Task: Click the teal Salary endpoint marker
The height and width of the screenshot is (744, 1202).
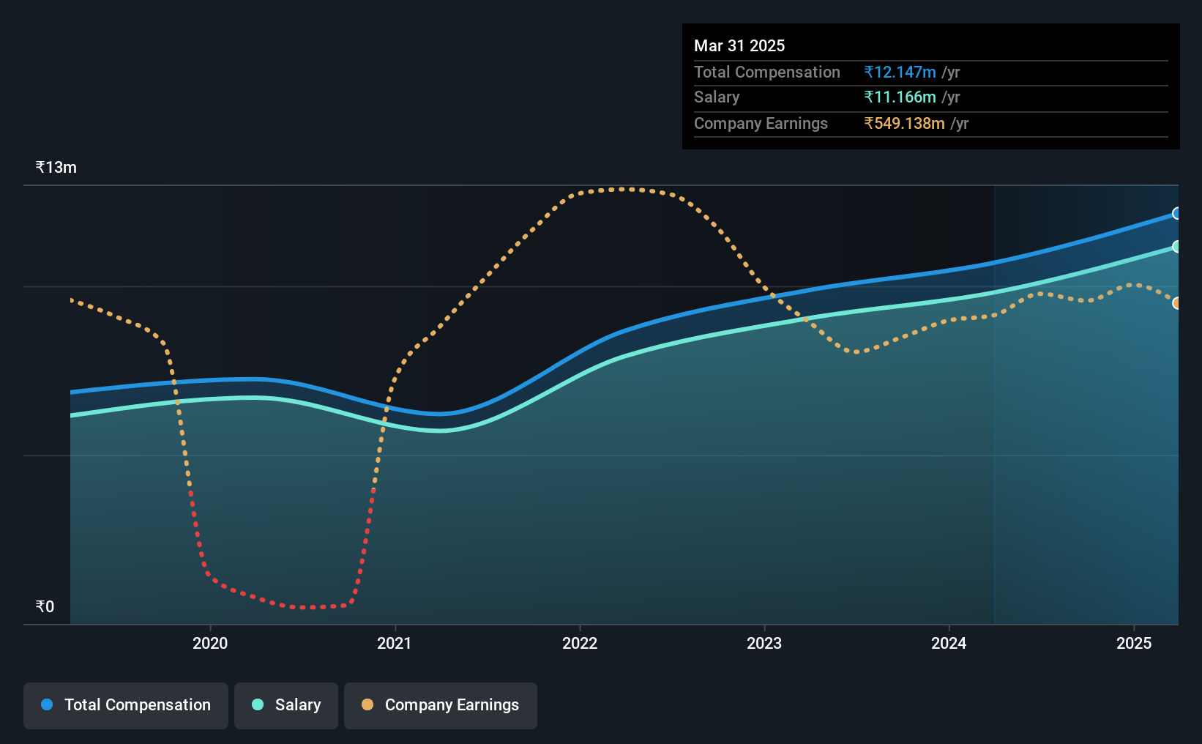Action: [x=1177, y=247]
